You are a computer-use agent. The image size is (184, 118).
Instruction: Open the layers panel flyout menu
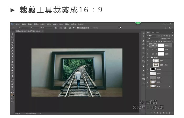coord(172,32)
